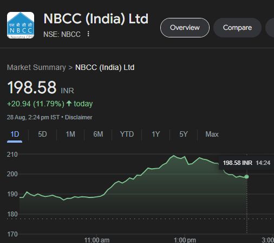Click the 198.58 INR chart tooltip

246,163
